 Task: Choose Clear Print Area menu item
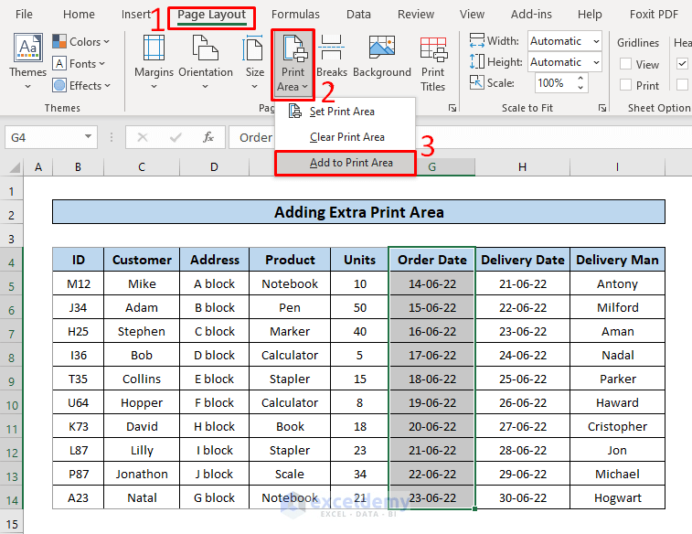tap(346, 137)
